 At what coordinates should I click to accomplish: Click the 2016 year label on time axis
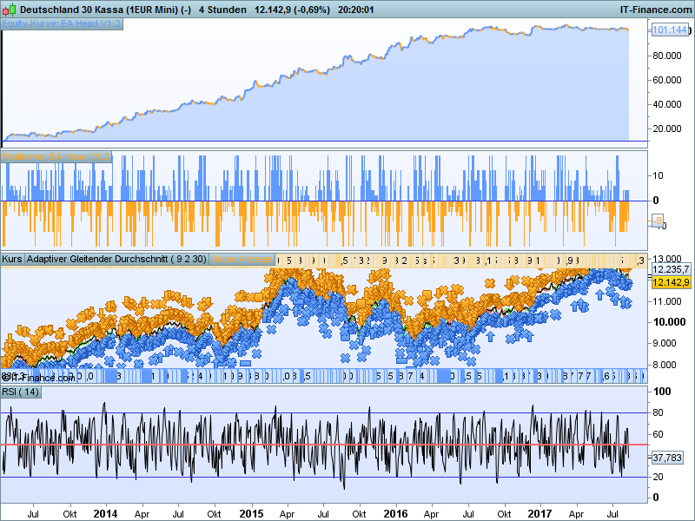point(396,514)
